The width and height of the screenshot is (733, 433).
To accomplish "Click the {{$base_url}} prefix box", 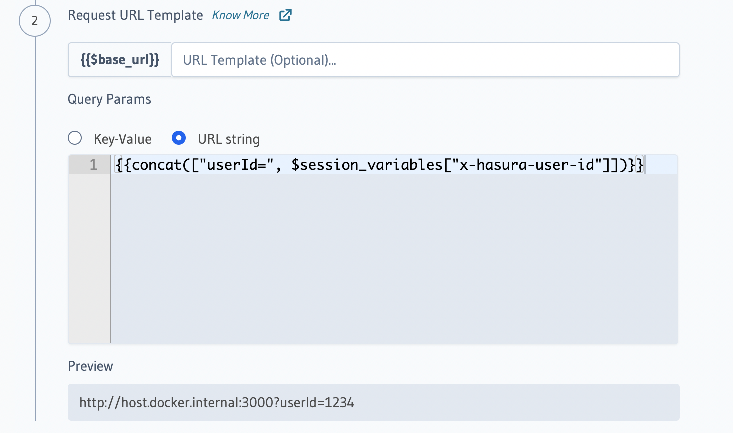I will [120, 60].
